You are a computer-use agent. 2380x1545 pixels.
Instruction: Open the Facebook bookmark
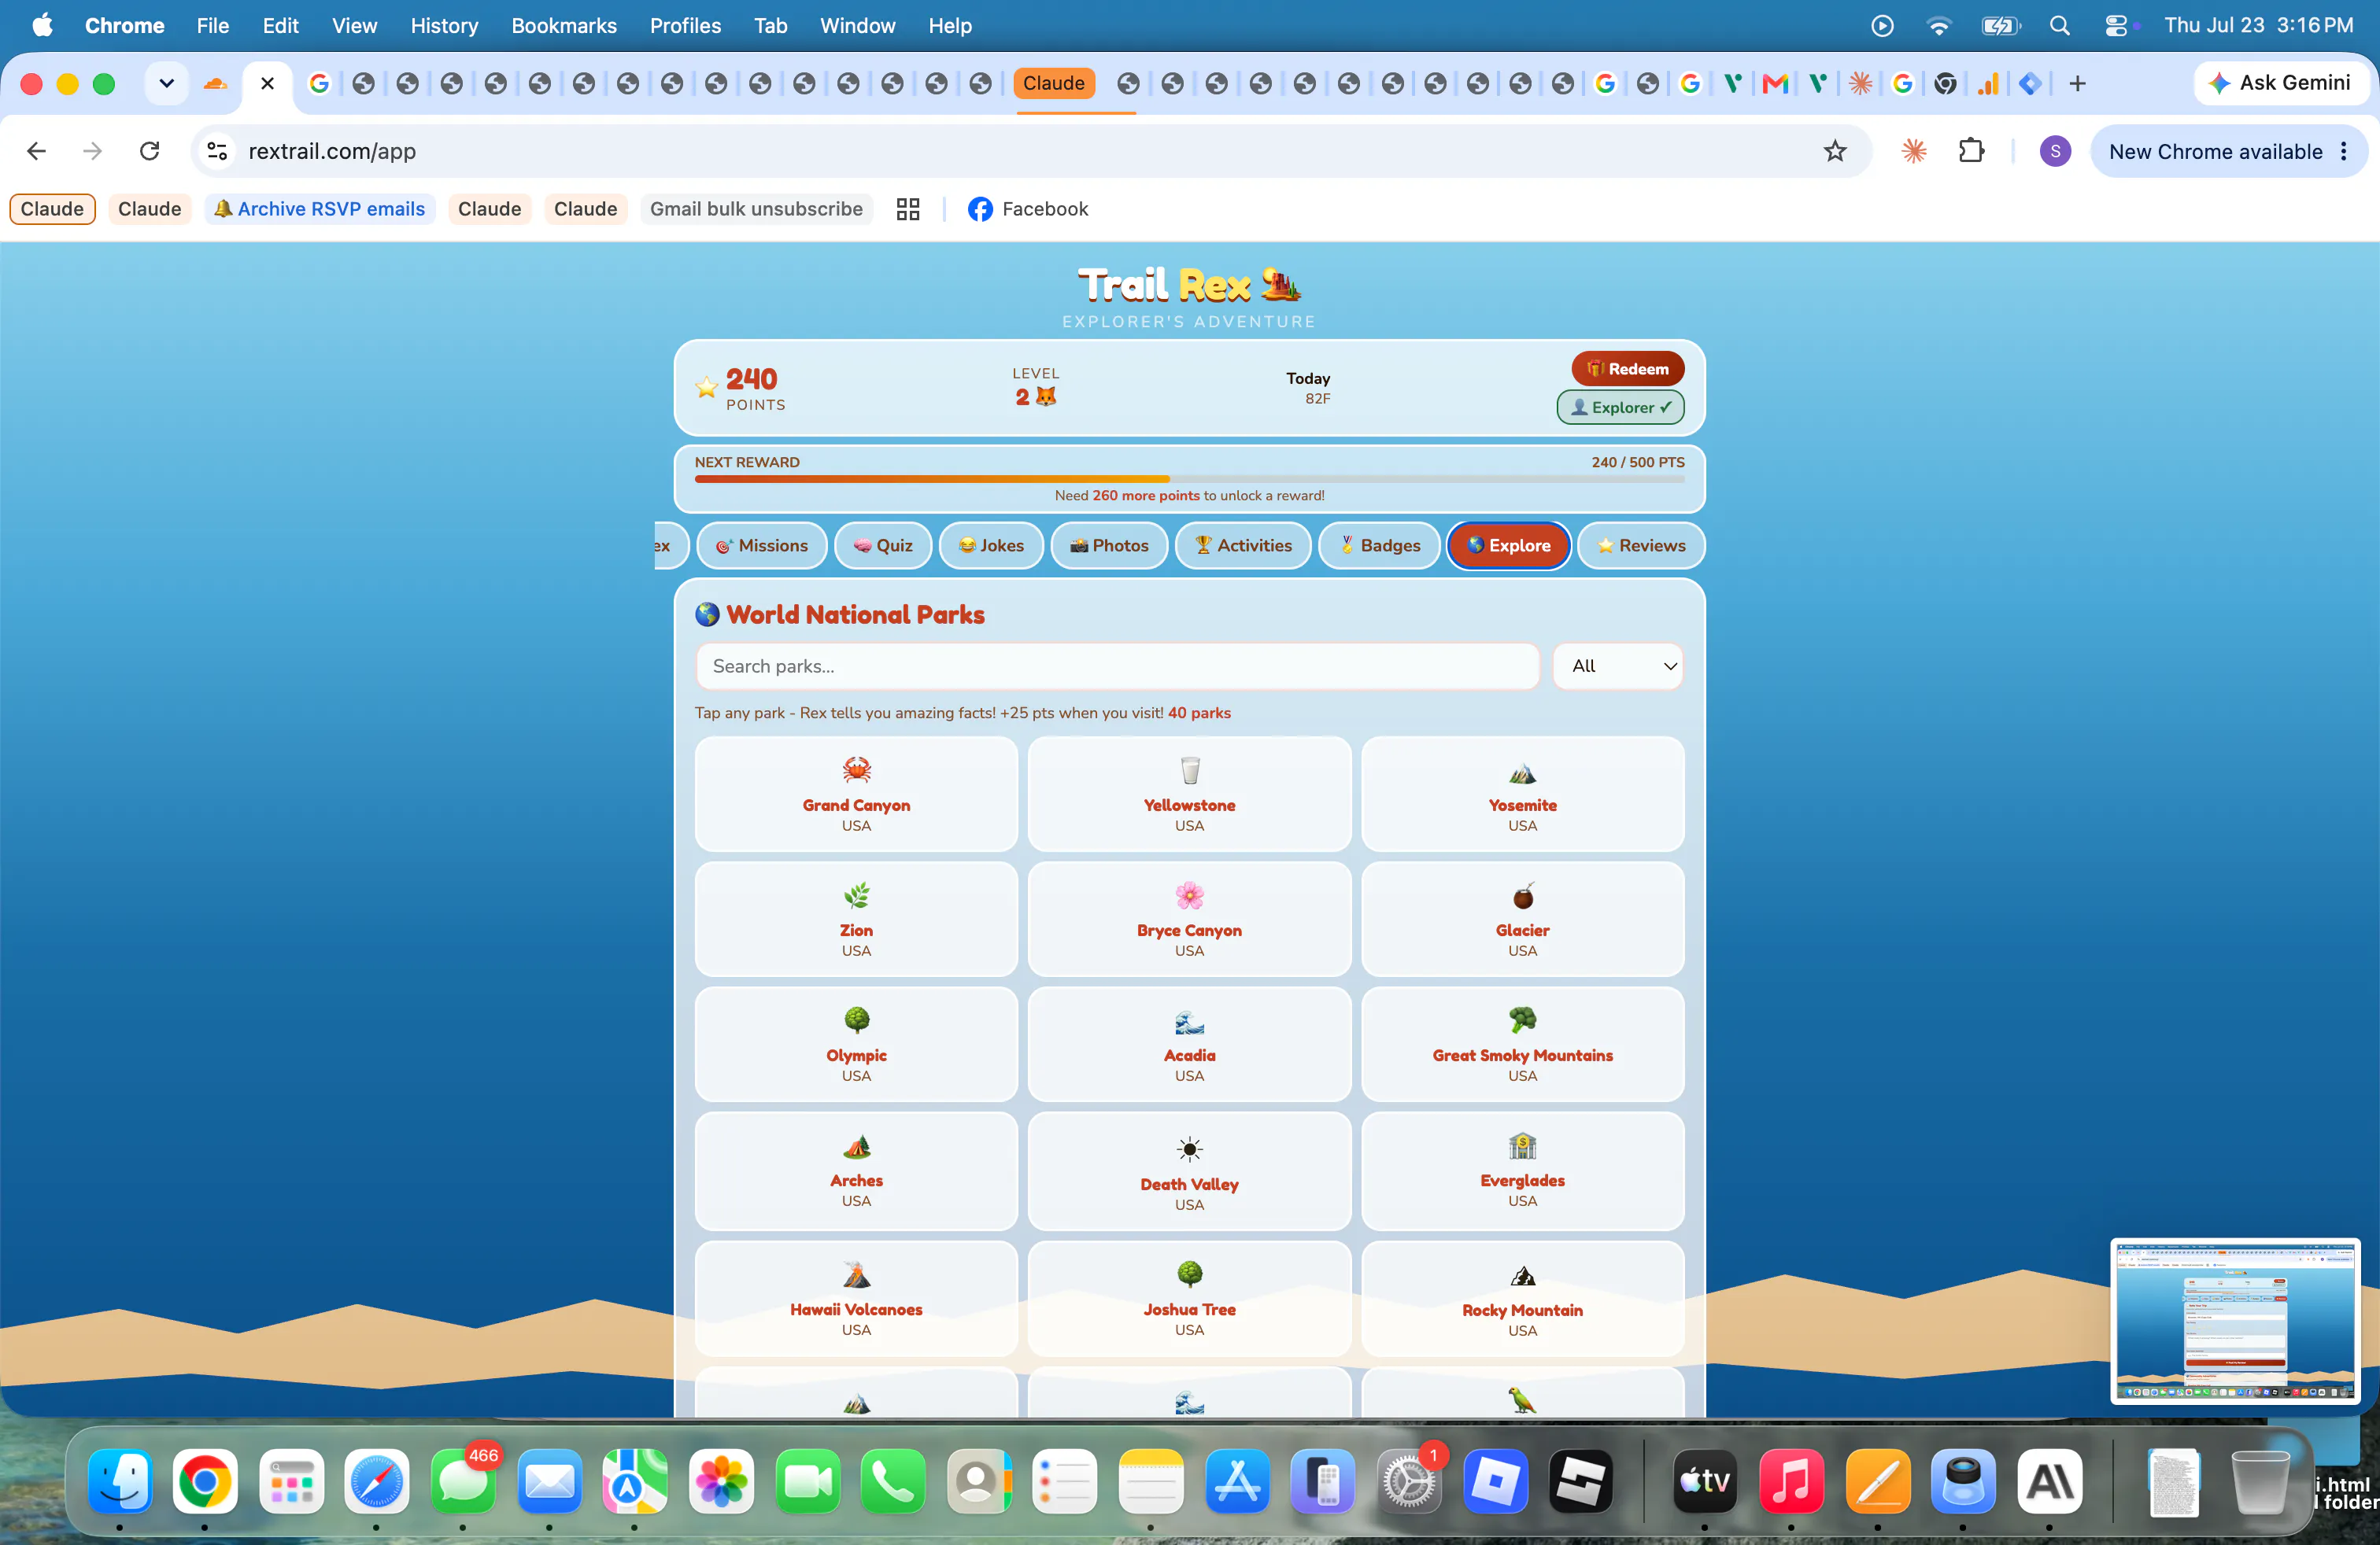pyautogui.click(x=1027, y=209)
